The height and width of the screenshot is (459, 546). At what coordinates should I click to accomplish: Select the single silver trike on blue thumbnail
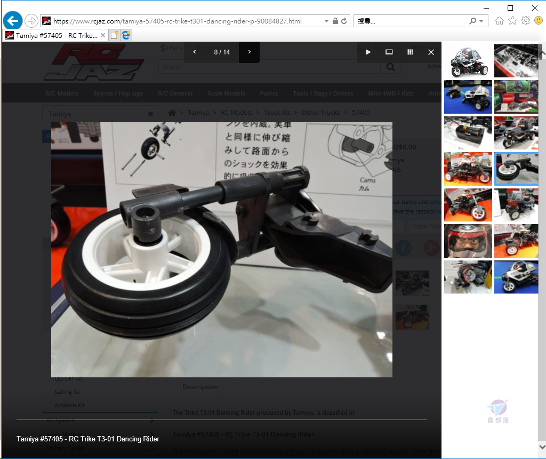coord(516,277)
